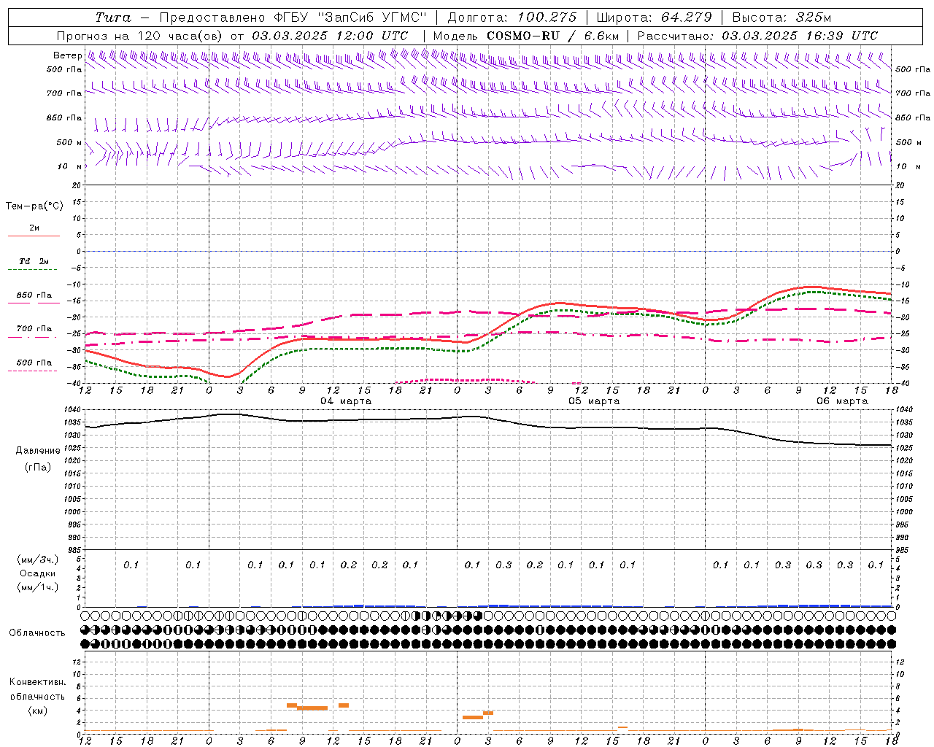
Task: Click '850 гПа' entry in the temperature legend
Action: coord(34,295)
